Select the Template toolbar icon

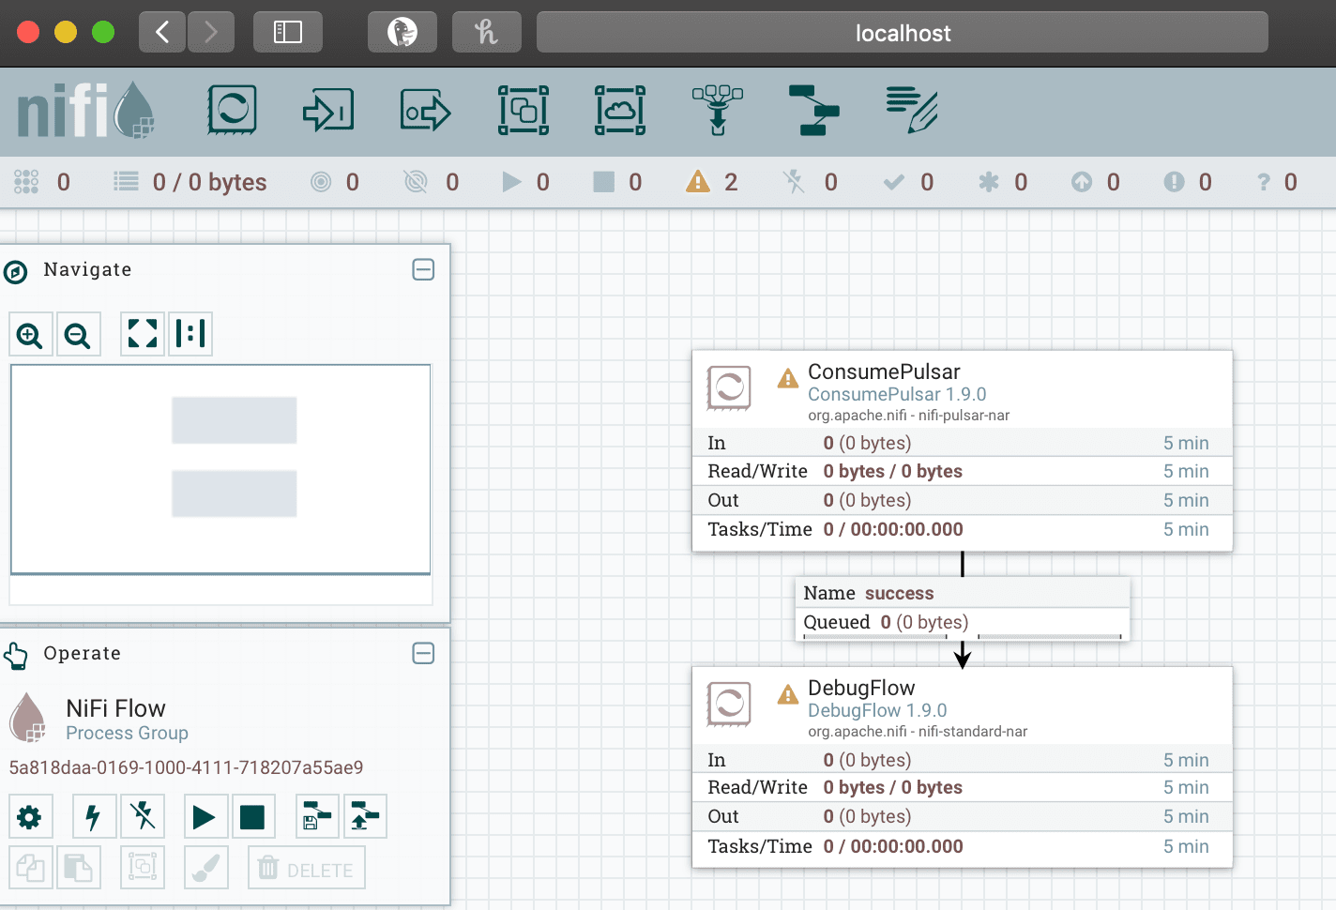[814, 110]
